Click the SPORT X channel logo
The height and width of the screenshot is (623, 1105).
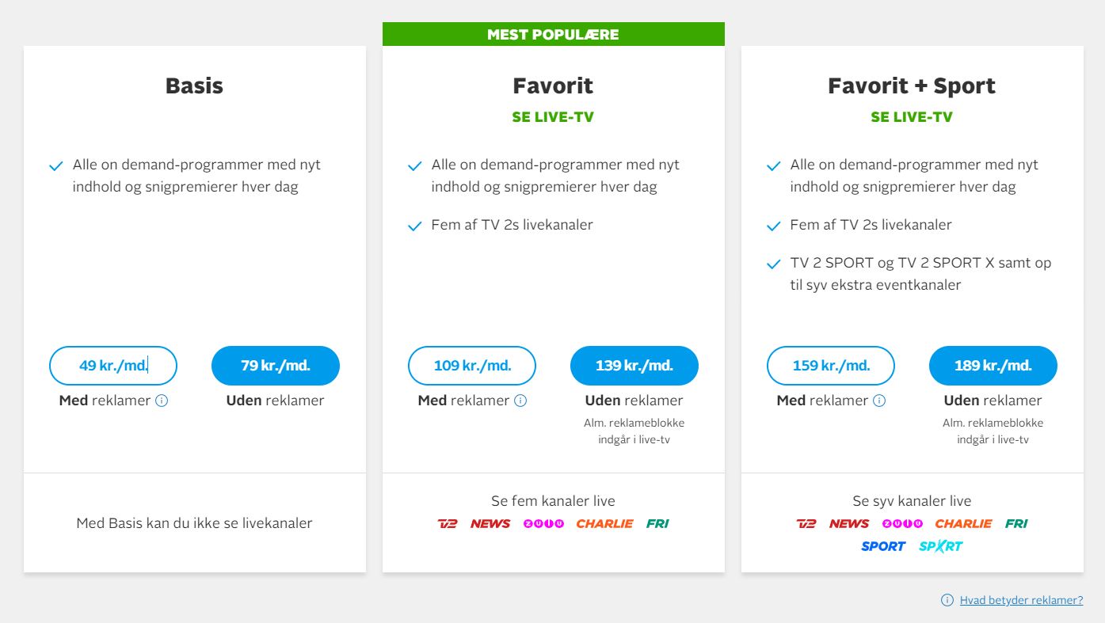pyautogui.click(x=941, y=546)
